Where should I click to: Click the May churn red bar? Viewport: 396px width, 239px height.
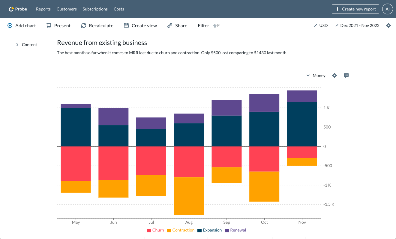click(76, 164)
